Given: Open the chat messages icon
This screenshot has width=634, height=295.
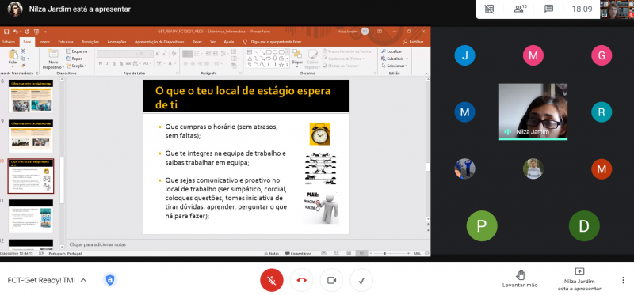Looking at the screenshot, I should coord(548,9).
